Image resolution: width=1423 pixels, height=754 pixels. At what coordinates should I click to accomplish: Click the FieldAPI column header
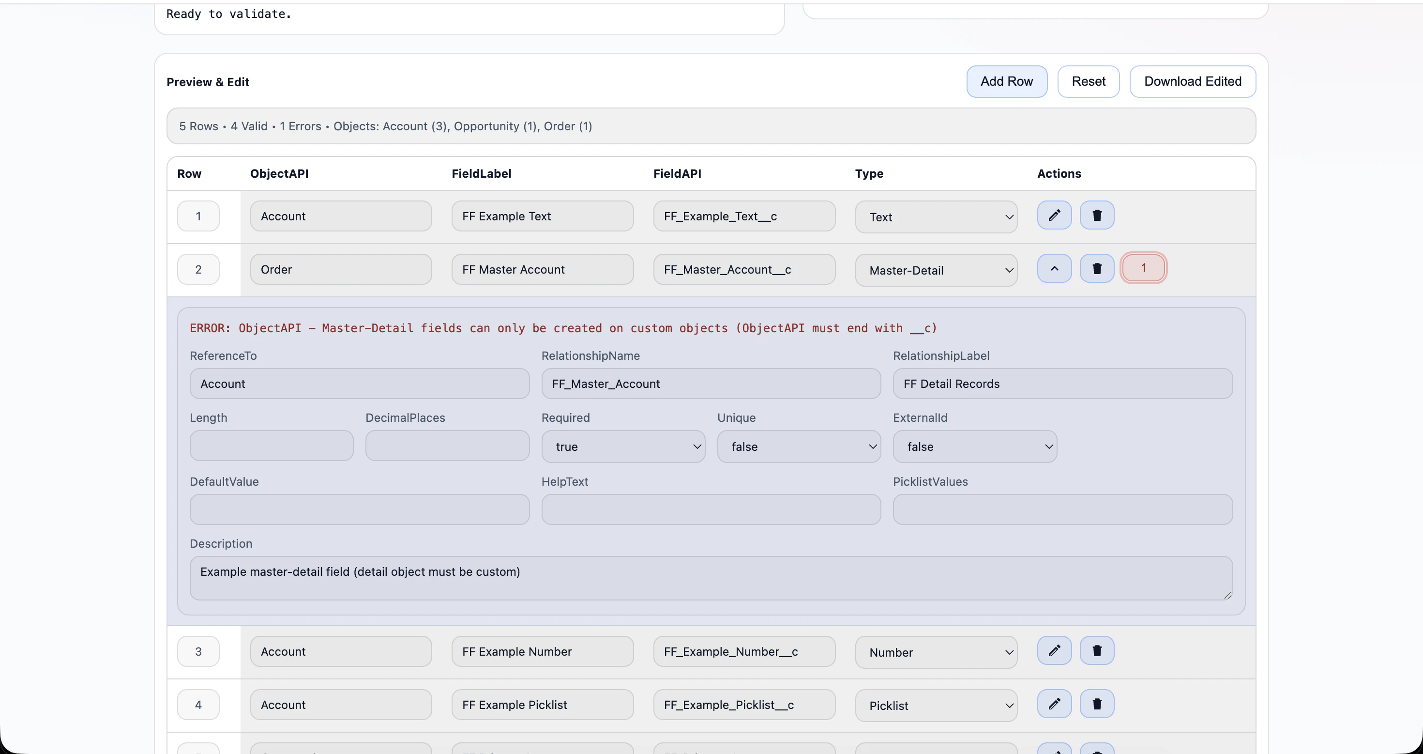point(677,173)
